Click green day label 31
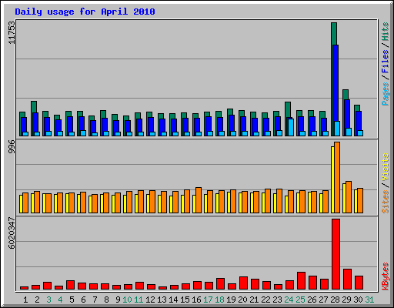 click(x=369, y=300)
